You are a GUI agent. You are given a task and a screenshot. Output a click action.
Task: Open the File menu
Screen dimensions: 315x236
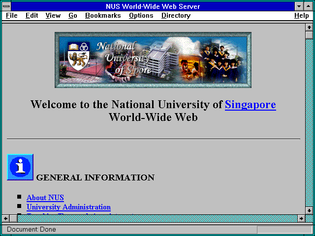point(12,15)
